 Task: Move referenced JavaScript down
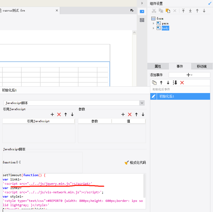[72, 114]
